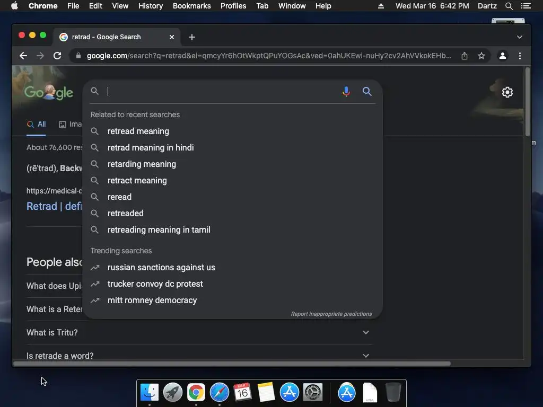
Task: Open a new tab with plus button
Action: (x=192, y=37)
